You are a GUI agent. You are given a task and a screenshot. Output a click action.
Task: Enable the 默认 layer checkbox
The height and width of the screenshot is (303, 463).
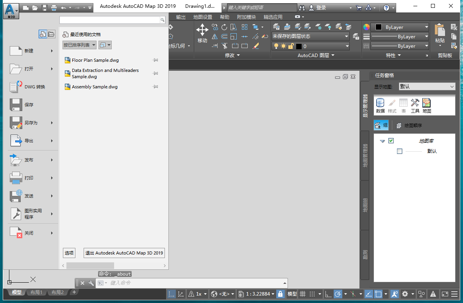399,151
